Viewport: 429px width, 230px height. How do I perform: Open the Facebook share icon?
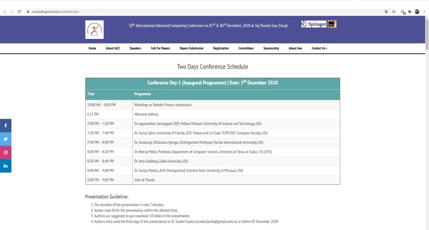(x=6, y=126)
